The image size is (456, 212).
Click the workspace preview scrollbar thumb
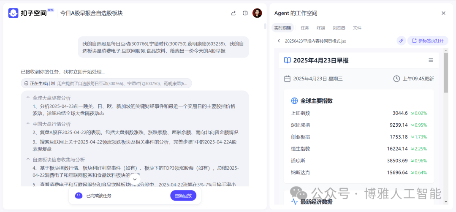click(446, 73)
